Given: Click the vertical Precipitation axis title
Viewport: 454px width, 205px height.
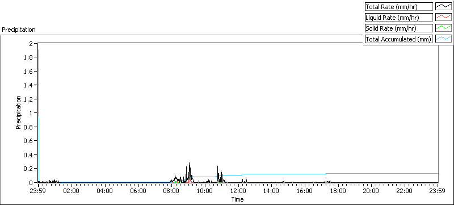Looking at the screenshot, I should click(18, 112).
